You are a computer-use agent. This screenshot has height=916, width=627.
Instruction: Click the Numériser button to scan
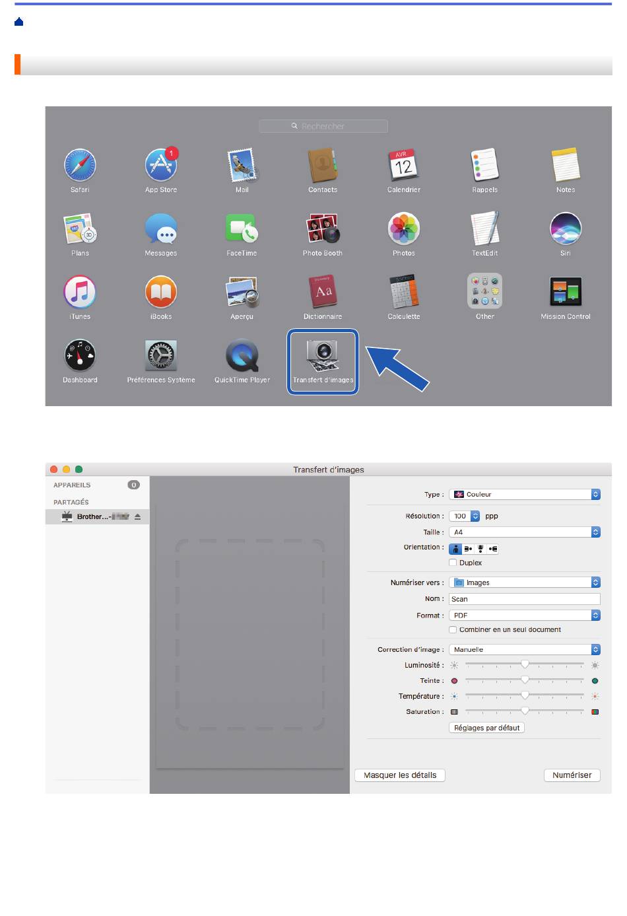pos(572,775)
